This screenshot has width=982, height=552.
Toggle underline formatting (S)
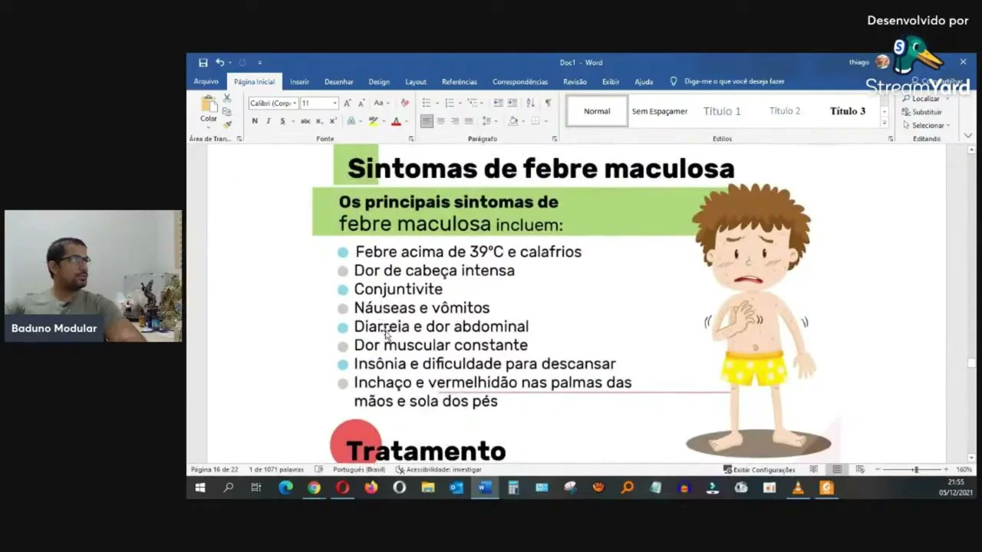[x=282, y=121]
